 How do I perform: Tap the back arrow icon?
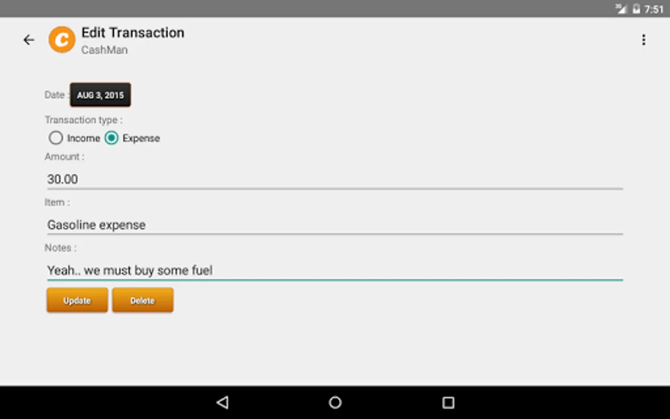coord(29,40)
